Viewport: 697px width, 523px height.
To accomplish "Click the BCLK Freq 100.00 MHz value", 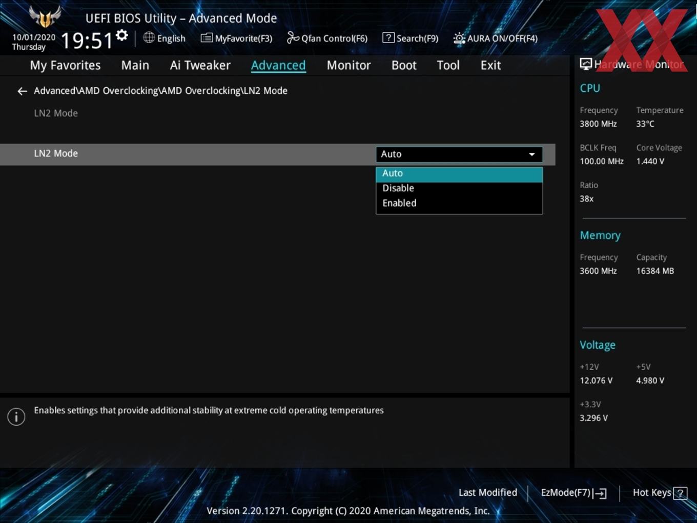I will 602,161.
